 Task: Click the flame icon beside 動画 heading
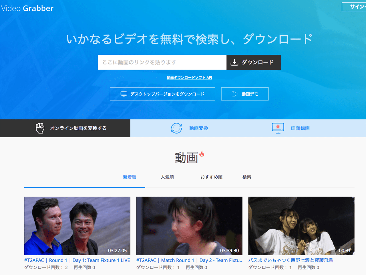pyautogui.click(x=202, y=154)
